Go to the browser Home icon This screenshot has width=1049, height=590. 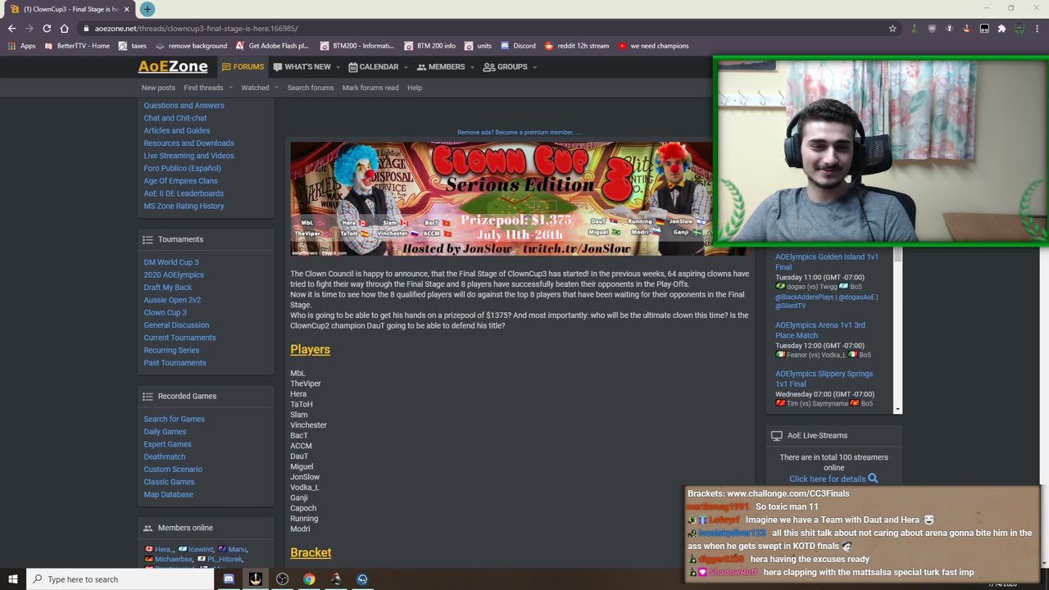tap(64, 28)
